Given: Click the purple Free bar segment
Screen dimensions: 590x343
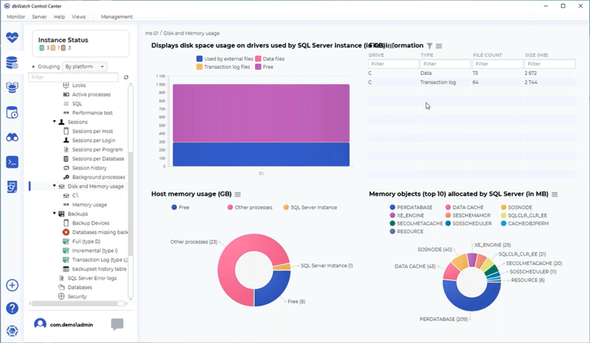Looking at the screenshot, I should pyautogui.click(x=261, y=113).
